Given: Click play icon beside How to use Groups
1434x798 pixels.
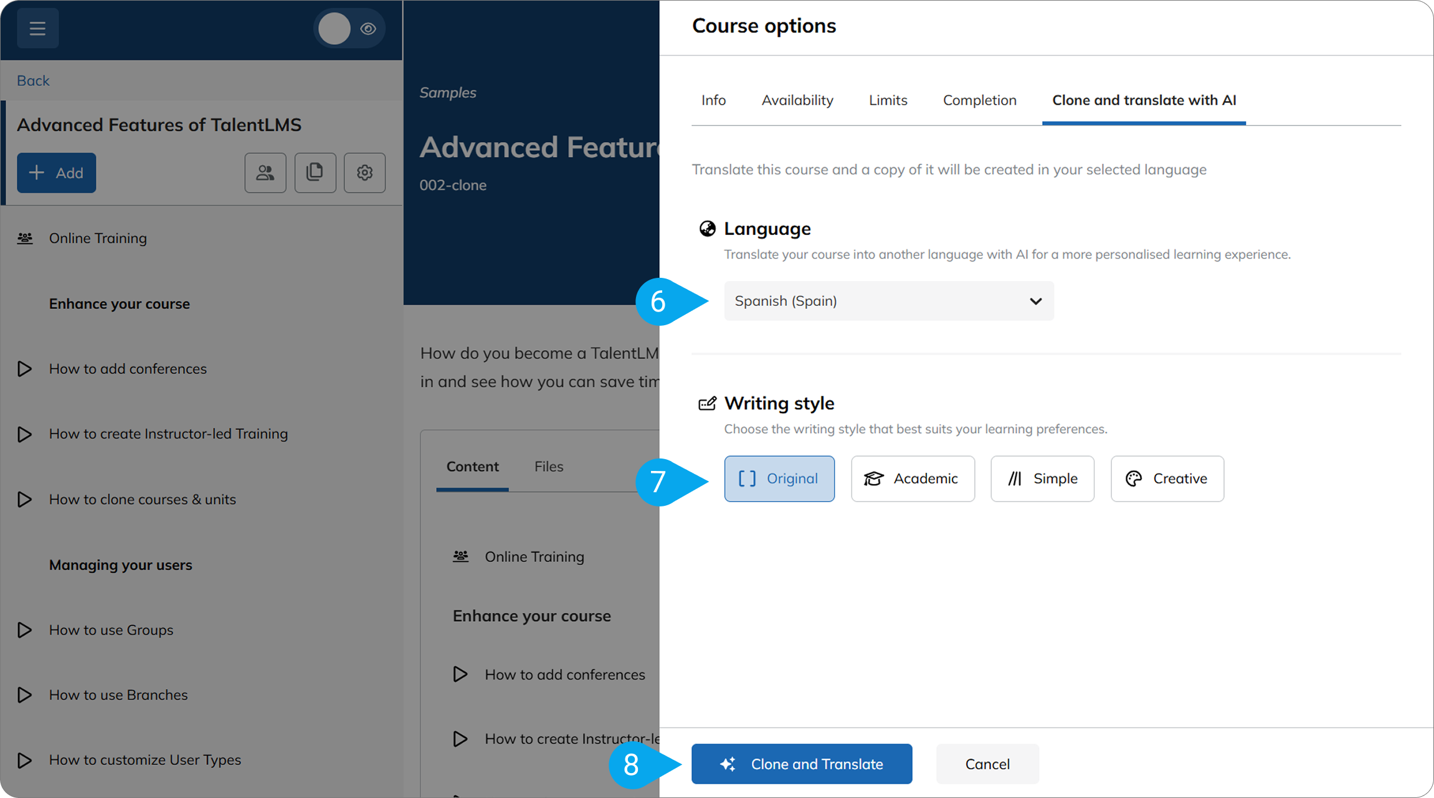Looking at the screenshot, I should tap(24, 630).
